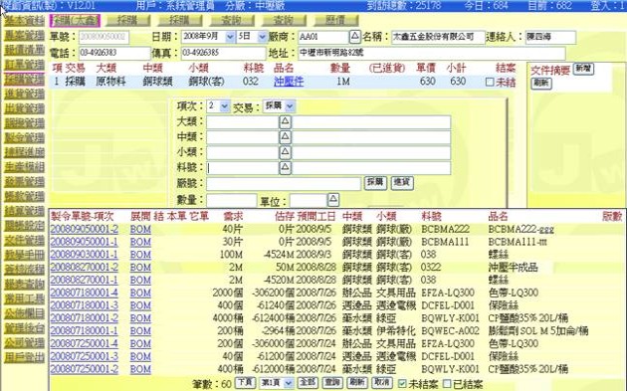Open the 小類 lookup triangle button

coord(285,152)
